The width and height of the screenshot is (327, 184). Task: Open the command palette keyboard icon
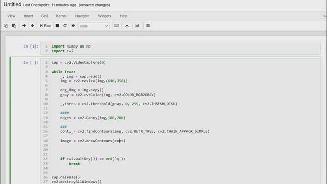(x=116, y=26)
